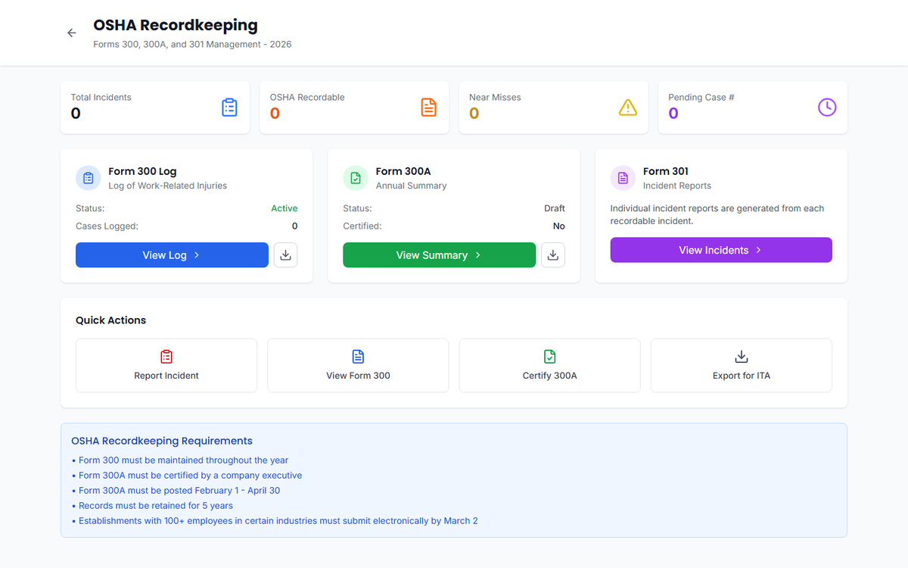Click the submit electronically by March 2 line
The image size is (908, 568).
[275, 521]
